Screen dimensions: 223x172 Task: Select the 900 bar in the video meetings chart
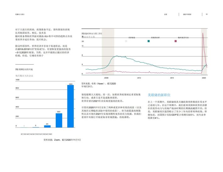(71, 106)
